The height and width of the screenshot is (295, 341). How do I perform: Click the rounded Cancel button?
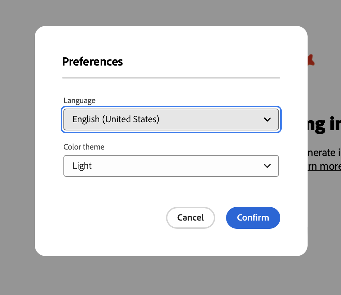(190, 217)
